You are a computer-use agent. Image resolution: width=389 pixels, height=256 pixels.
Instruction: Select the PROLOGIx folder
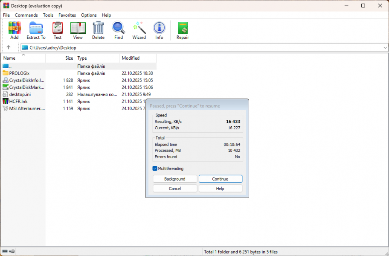tap(19, 73)
